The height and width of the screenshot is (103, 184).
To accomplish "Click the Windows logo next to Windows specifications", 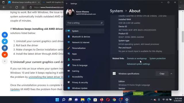I will click(x=114, y=74).
